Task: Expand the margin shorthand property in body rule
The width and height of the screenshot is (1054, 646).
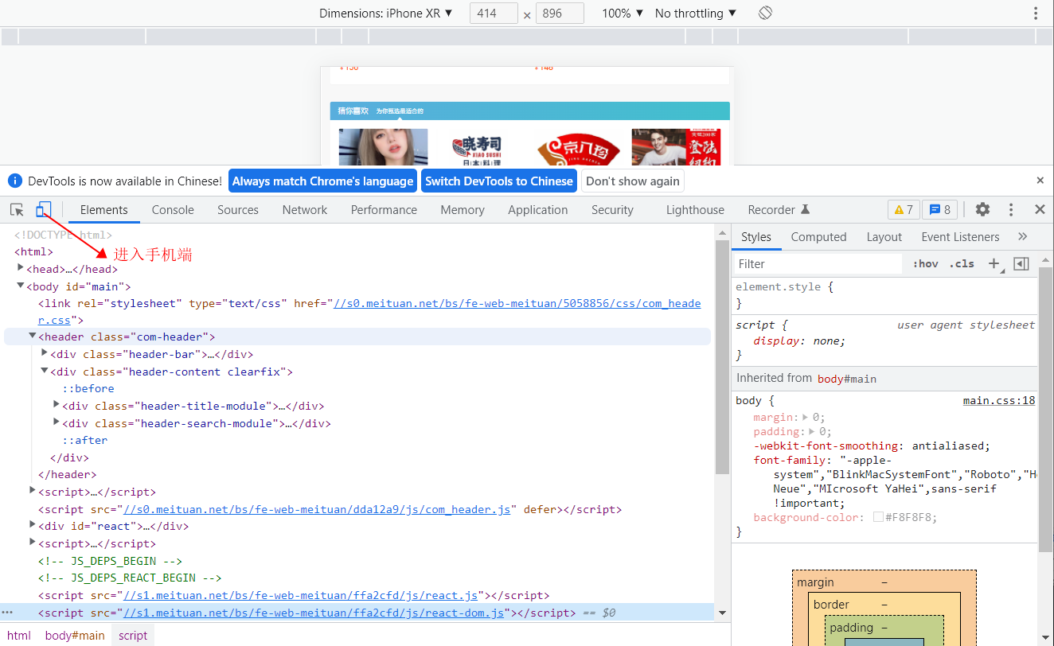Action: 805,417
